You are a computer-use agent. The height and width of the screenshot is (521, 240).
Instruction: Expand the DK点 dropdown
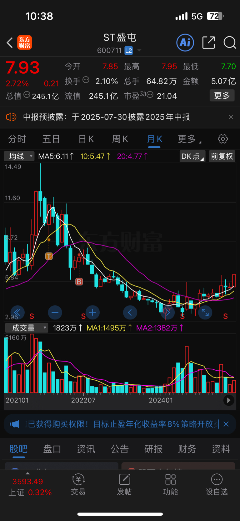(192, 156)
